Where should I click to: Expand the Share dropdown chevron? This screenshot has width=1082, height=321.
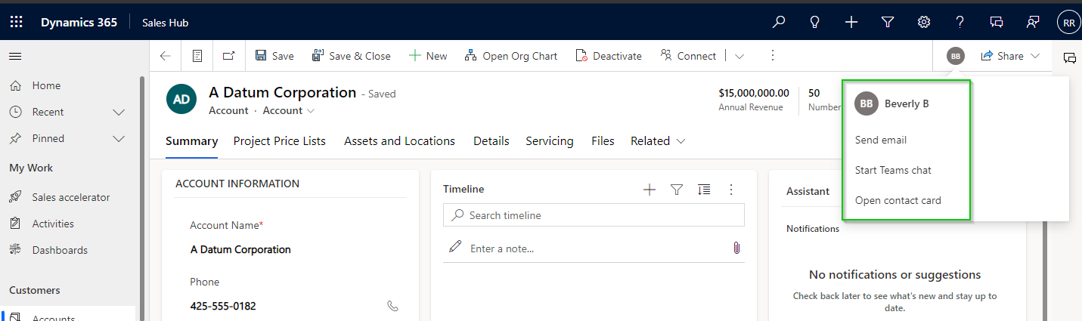(x=1035, y=56)
